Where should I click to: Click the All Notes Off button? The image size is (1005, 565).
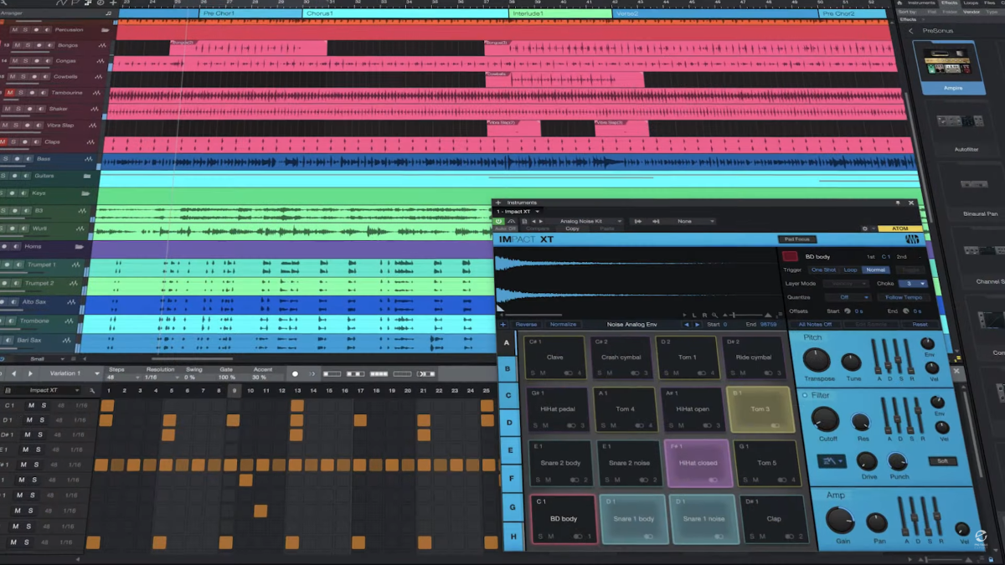[815, 325]
